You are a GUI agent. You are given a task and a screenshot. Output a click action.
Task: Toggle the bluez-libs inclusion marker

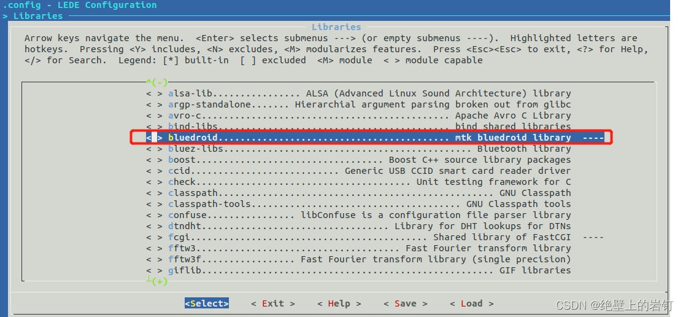154,149
